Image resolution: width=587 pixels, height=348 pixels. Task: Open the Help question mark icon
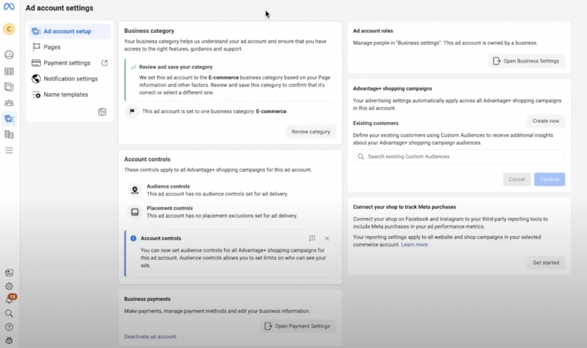pyautogui.click(x=9, y=327)
